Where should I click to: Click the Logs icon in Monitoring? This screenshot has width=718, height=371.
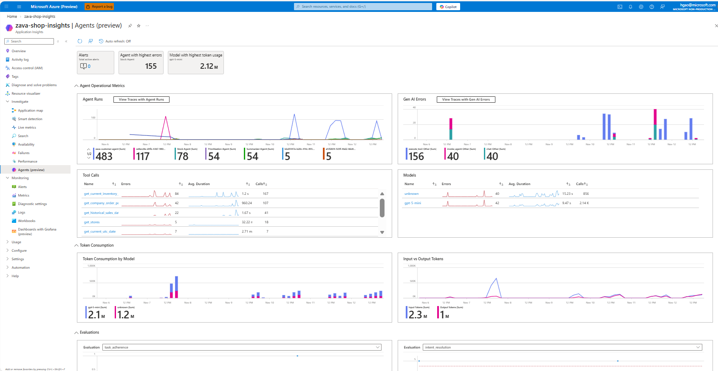(x=14, y=212)
